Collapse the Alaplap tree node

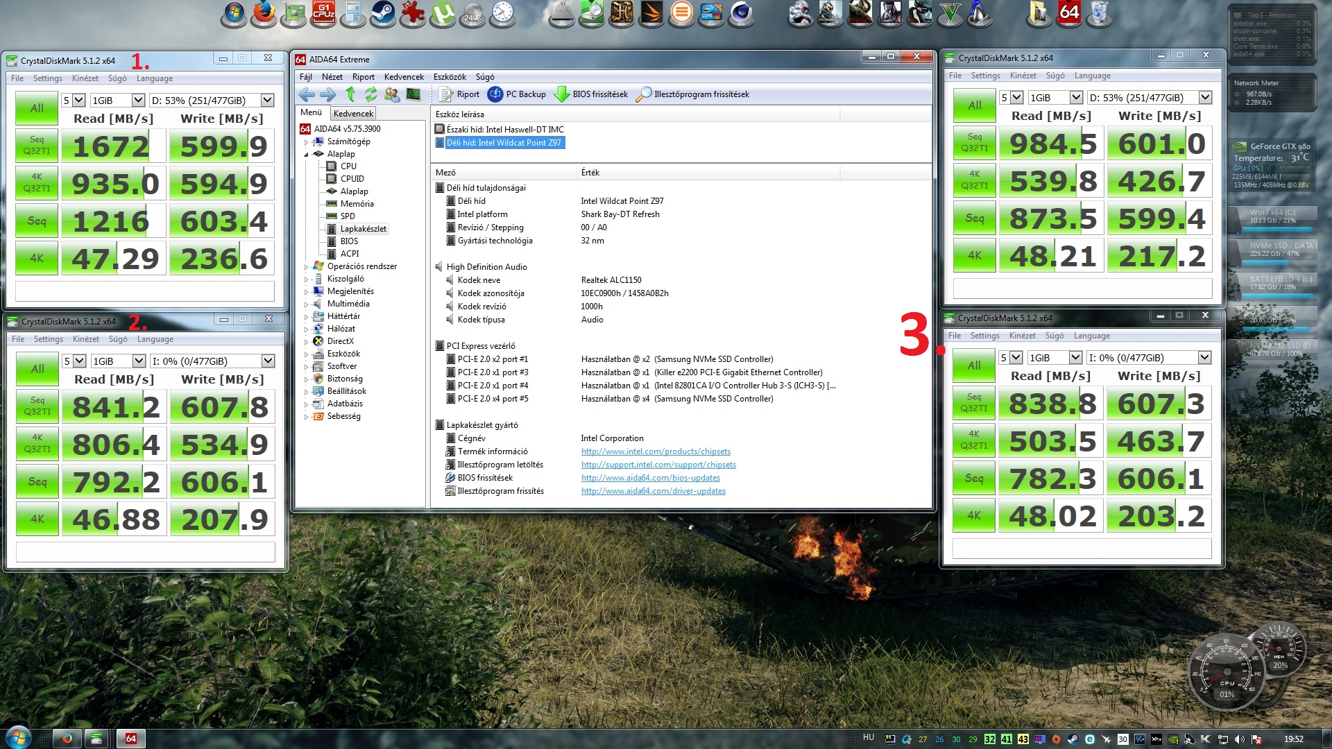point(306,154)
